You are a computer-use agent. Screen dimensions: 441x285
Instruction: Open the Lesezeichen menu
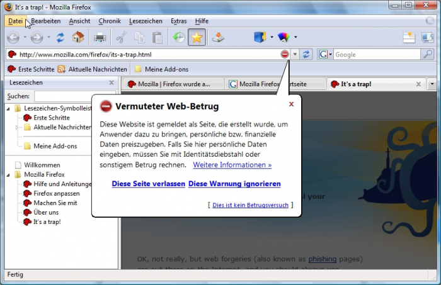coord(146,21)
